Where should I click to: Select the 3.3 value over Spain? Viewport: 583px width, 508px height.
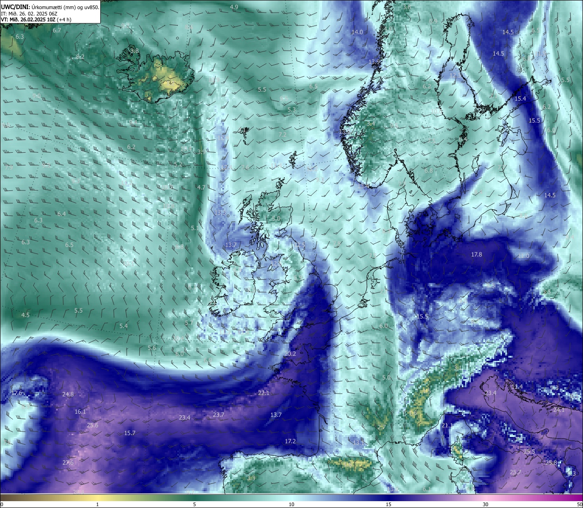point(251,478)
